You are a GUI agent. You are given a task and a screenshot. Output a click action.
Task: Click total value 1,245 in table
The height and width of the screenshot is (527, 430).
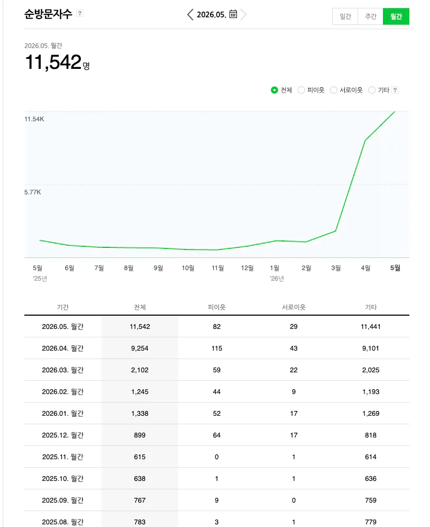[x=140, y=391]
